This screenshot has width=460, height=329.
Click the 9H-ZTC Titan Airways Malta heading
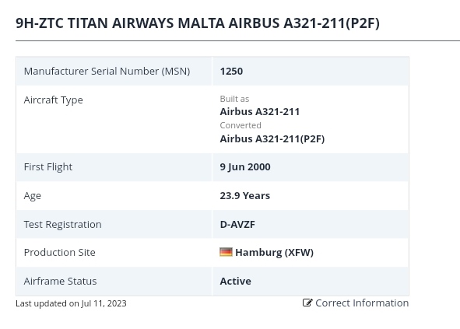coord(198,23)
